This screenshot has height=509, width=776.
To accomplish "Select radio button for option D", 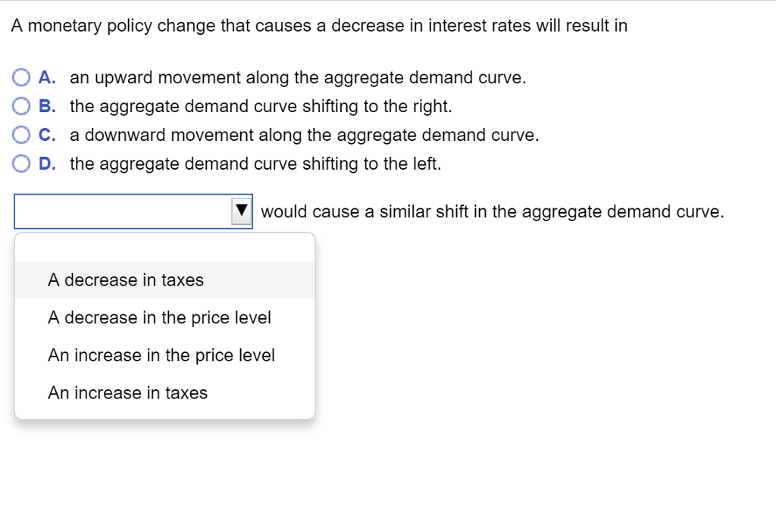I will pos(22,163).
